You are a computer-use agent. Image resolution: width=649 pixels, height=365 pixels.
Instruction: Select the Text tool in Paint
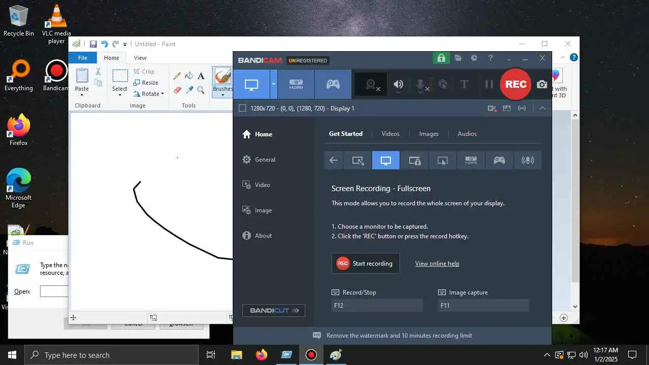coord(201,76)
